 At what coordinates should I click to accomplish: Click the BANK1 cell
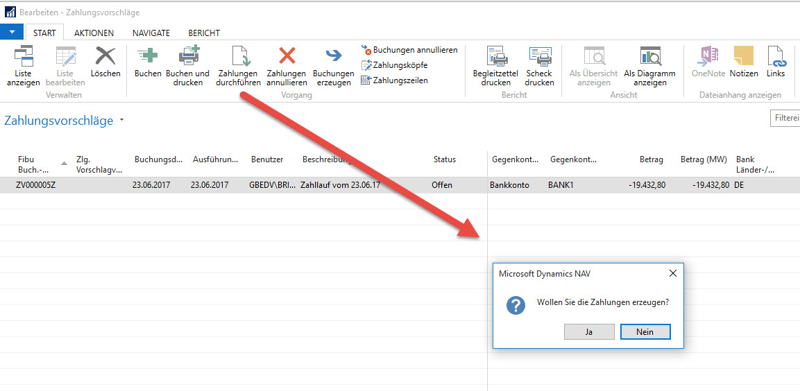point(561,185)
